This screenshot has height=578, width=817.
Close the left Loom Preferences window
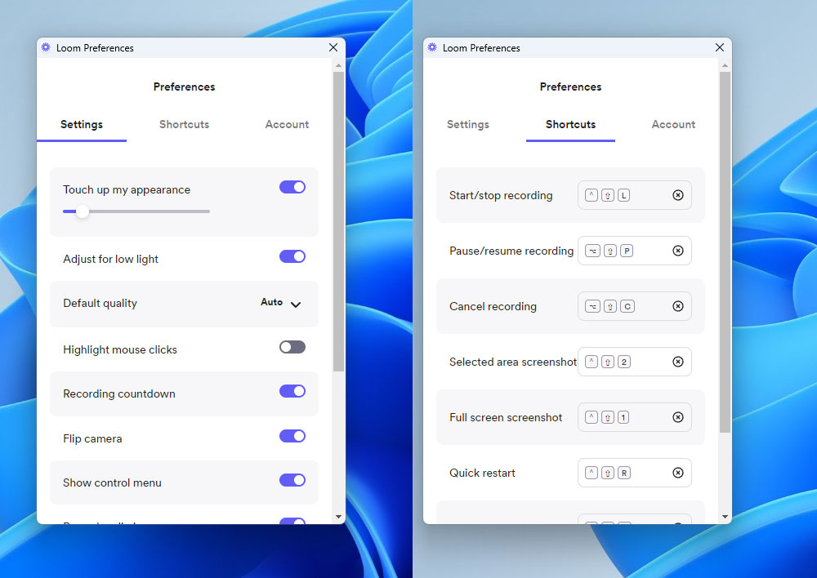click(x=333, y=47)
